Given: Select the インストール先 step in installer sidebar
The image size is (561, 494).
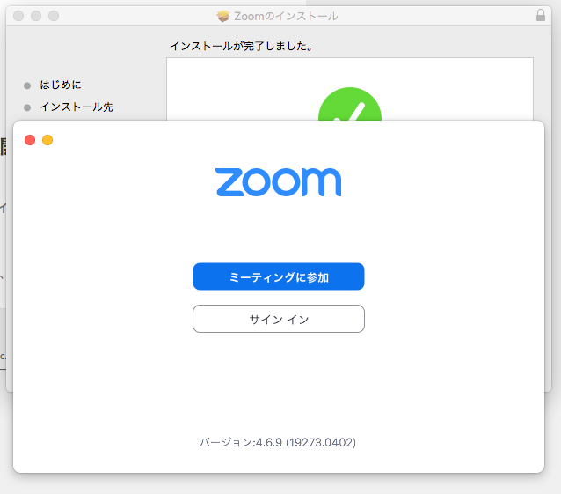Looking at the screenshot, I should tap(76, 107).
